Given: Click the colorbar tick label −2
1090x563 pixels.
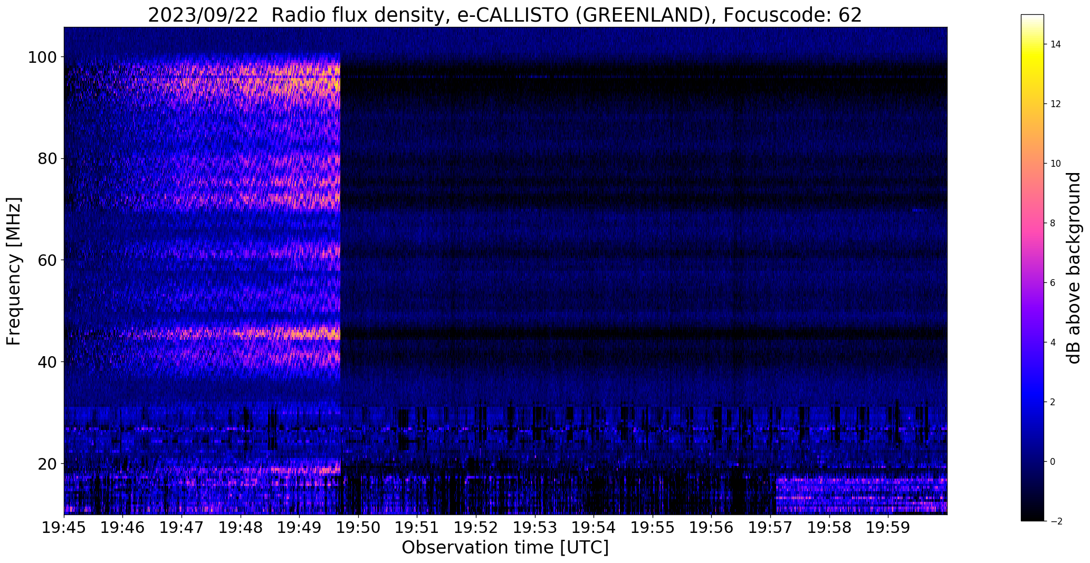Looking at the screenshot, I should click(x=1055, y=521).
